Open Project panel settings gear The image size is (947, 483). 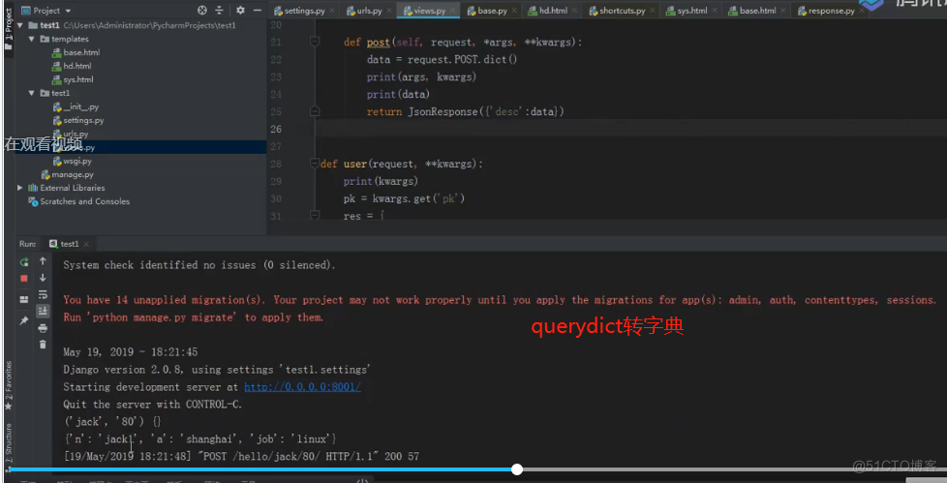(x=240, y=11)
